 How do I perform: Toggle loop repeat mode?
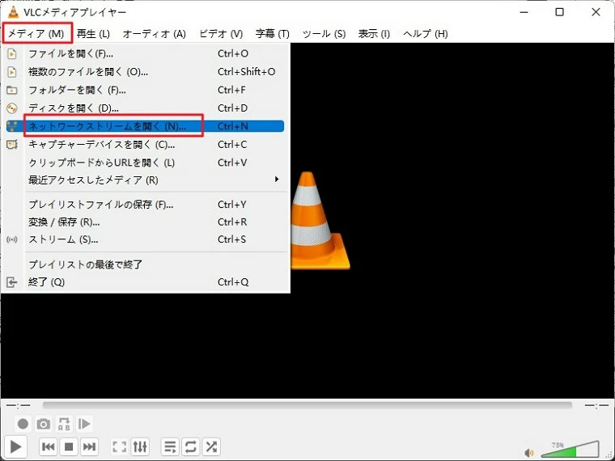click(x=191, y=446)
